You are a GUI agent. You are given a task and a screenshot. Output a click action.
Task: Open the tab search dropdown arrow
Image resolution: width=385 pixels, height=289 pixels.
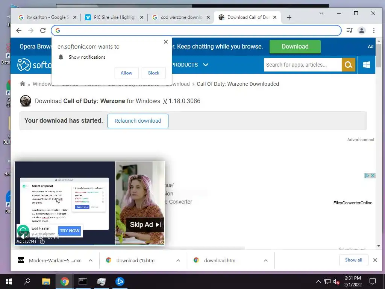pyautogui.click(x=321, y=13)
